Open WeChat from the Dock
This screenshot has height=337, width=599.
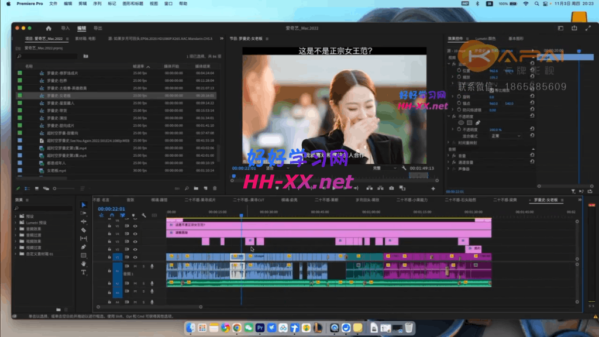click(249, 328)
